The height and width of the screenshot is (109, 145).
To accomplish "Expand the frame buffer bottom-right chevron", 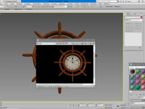I will [x=94, y=86].
